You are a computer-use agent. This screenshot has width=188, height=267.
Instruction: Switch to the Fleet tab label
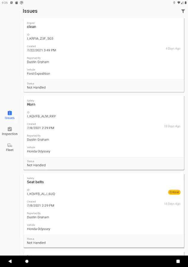[x=10, y=150]
